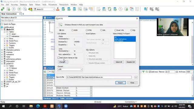Expand the phpmyadmin database node
The height and width of the screenshot is (109, 194).
point(2,61)
